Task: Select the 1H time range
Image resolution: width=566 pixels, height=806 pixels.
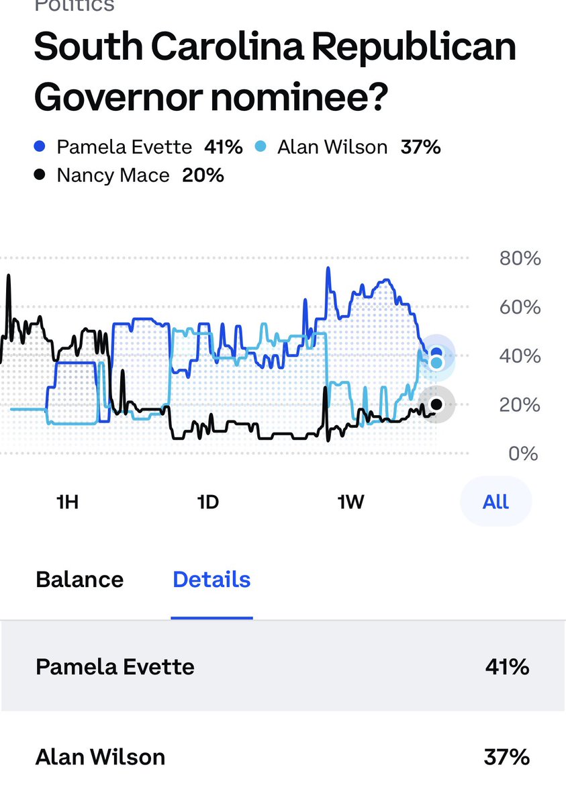Action: click(x=67, y=502)
